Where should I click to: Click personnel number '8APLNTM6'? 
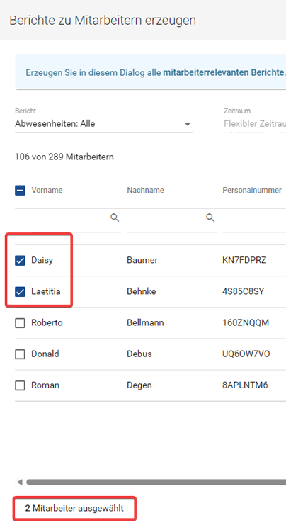coord(245,385)
